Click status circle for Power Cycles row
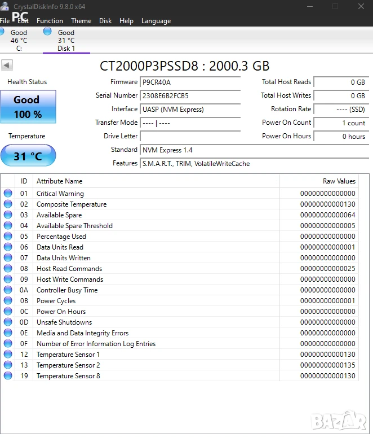 [8, 300]
